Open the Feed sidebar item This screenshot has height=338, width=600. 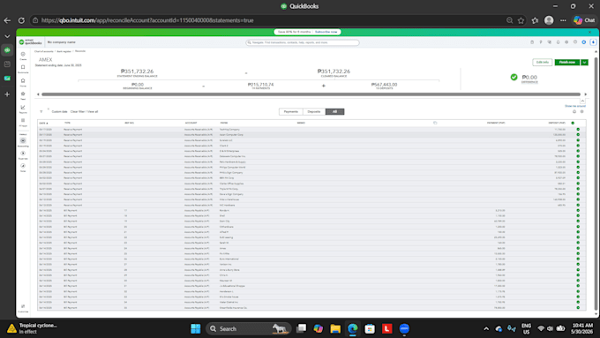[23, 95]
